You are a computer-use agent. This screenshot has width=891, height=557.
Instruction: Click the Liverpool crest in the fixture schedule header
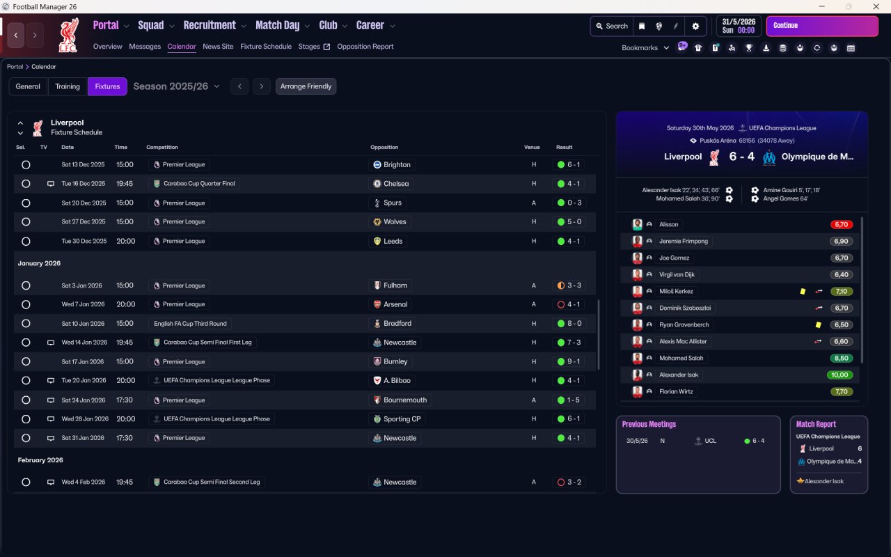[x=38, y=127]
